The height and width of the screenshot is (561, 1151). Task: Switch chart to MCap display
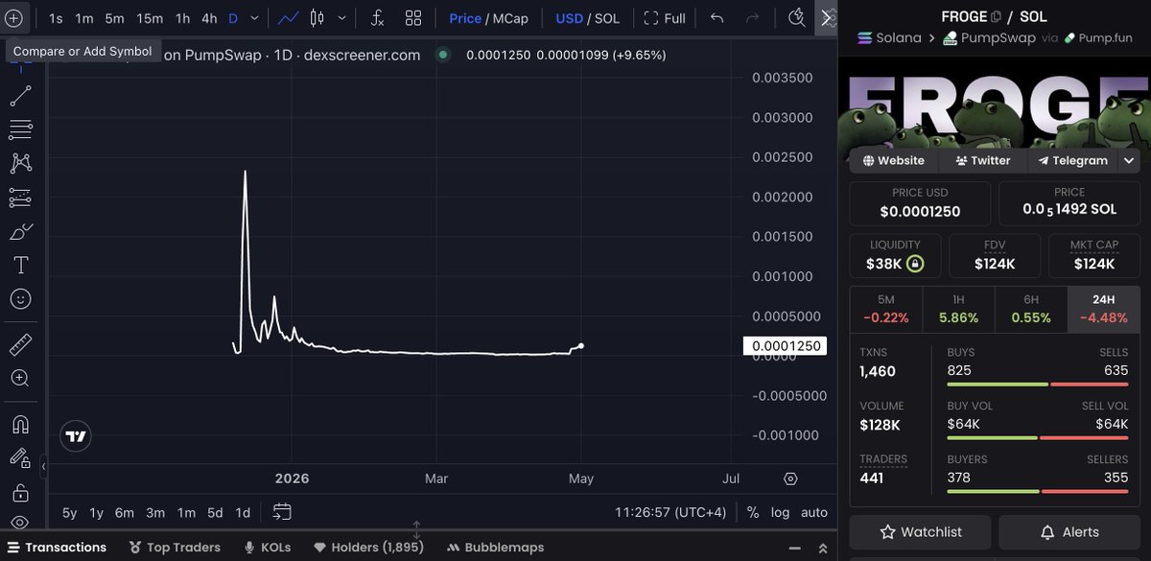click(510, 18)
